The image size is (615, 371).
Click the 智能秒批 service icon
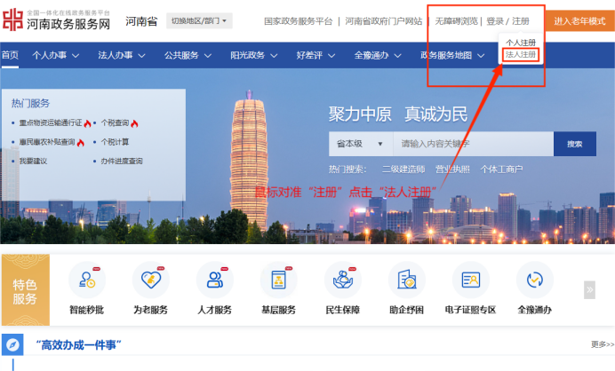pos(86,280)
